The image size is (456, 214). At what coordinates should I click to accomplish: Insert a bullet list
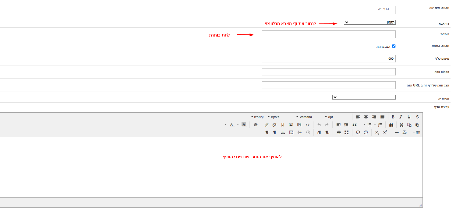tap(369, 125)
